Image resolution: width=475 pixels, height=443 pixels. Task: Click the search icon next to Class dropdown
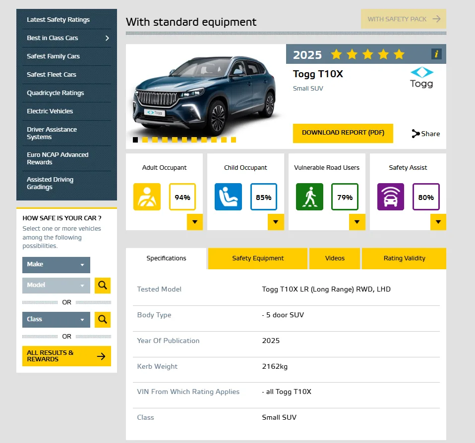click(103, 320)
